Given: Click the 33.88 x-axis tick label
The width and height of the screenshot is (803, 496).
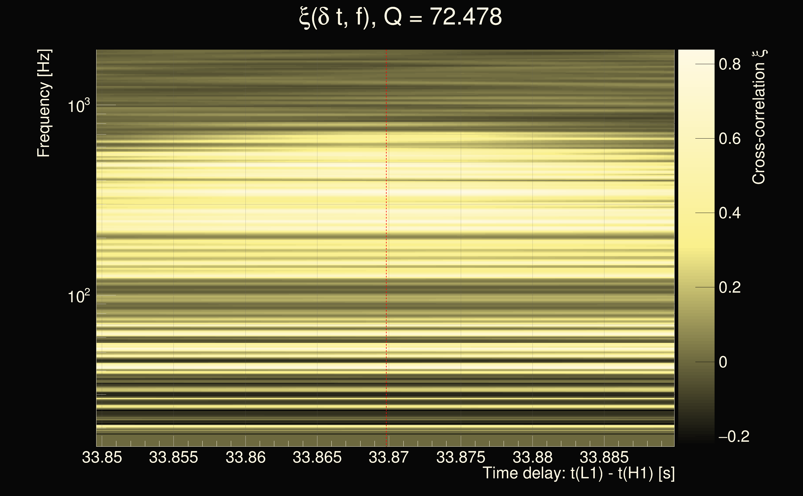Looking at the screenshot, I should (x=532, y=457).
